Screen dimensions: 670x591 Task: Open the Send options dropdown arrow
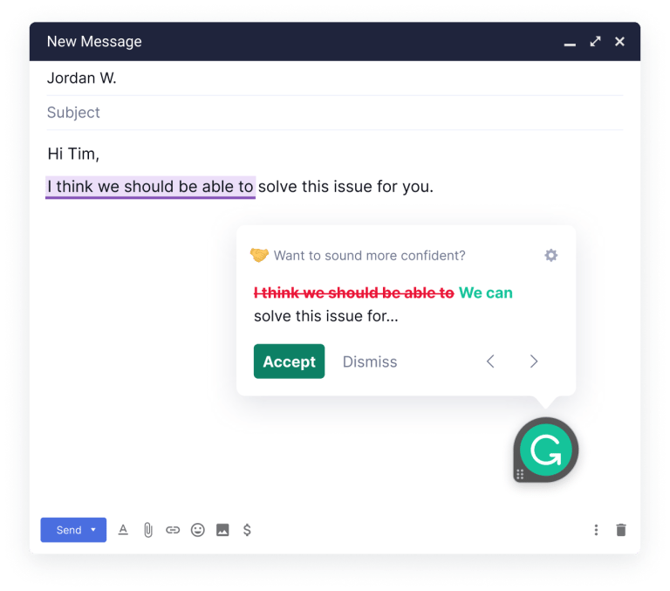93,530
